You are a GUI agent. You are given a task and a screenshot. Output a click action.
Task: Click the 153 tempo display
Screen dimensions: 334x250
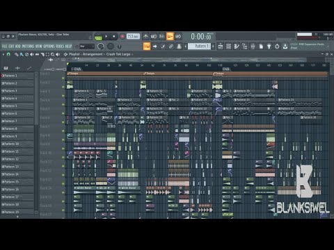133,36
